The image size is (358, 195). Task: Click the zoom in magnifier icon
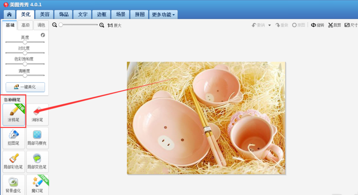[x=102, y=25]
